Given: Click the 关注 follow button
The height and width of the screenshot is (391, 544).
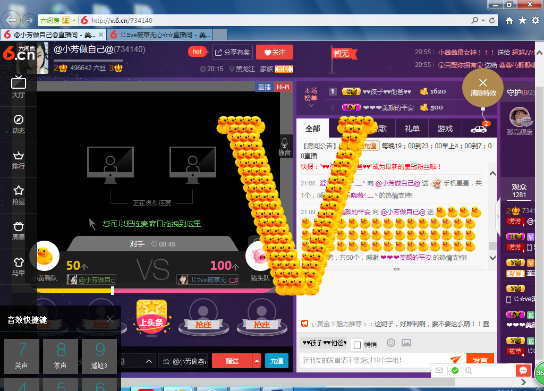Looking at the screenshot, I should [x=275, y=52].
